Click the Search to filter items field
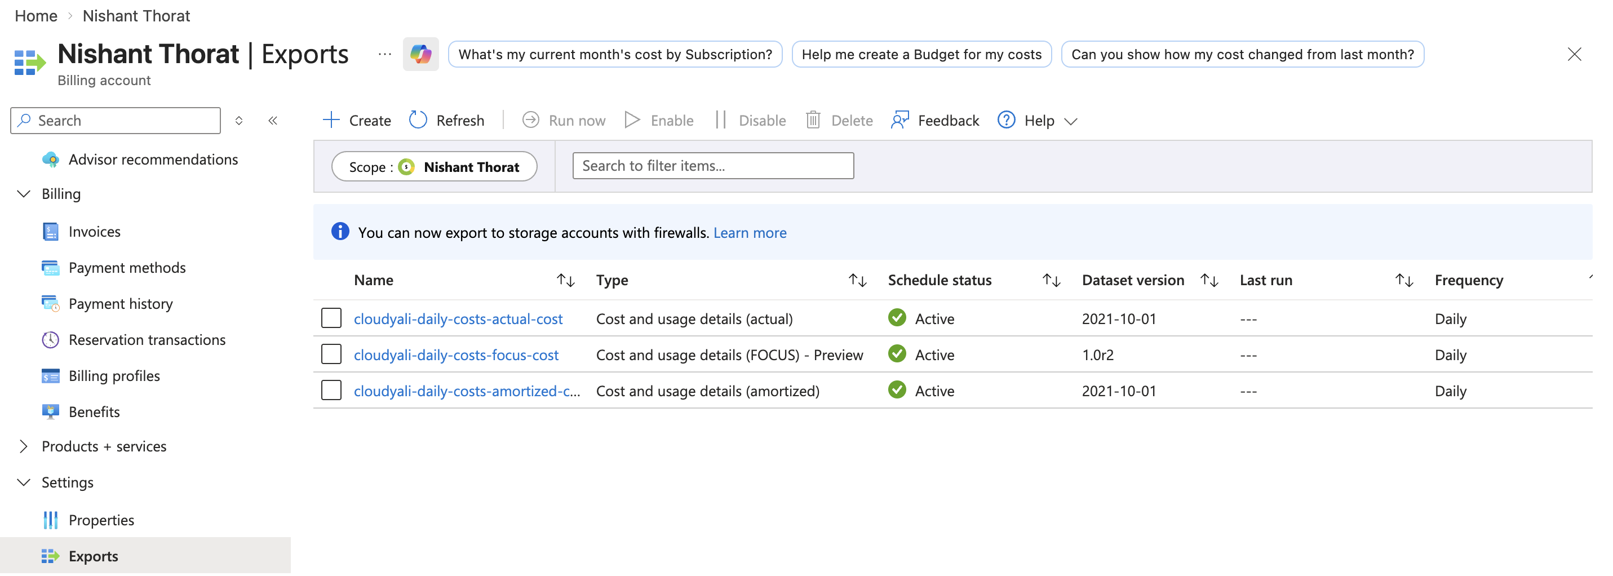 pos(712,165)
